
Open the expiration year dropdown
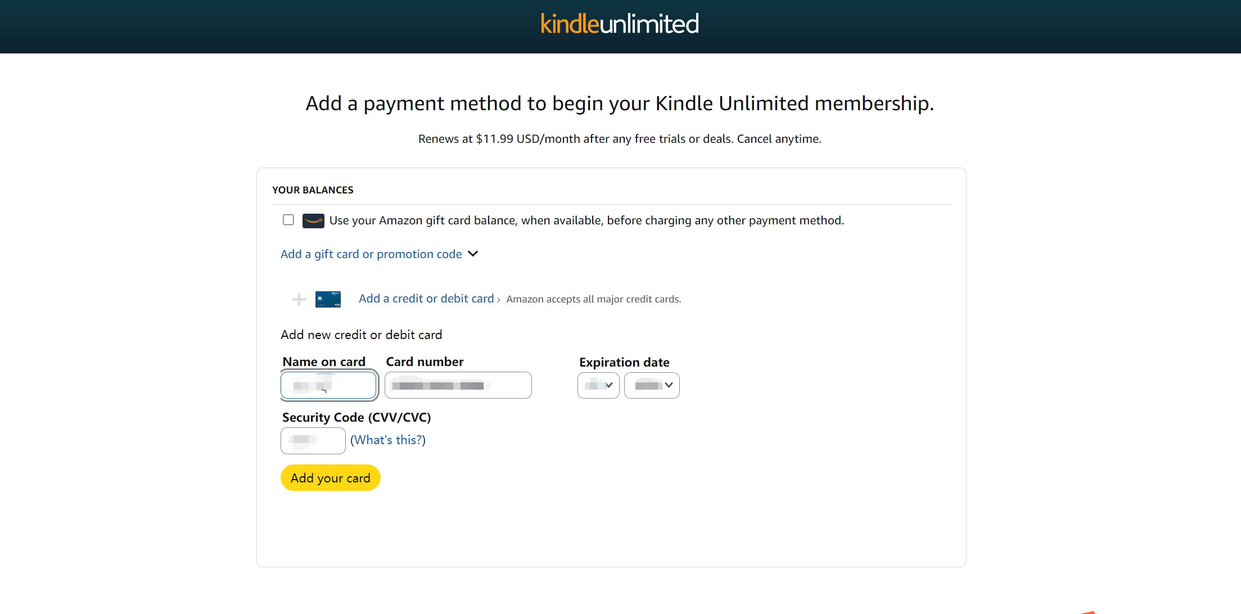pos(652,385)
